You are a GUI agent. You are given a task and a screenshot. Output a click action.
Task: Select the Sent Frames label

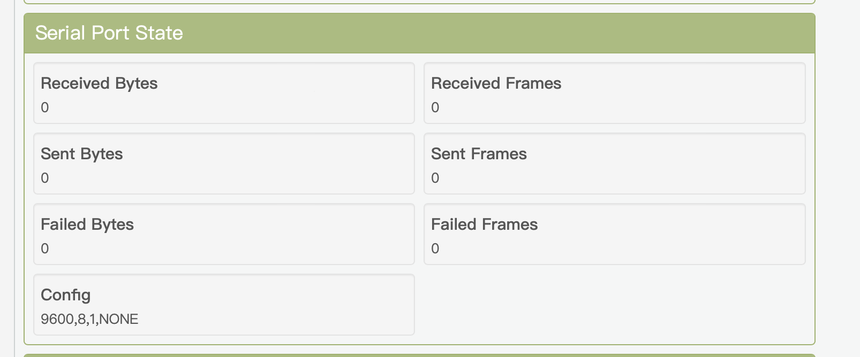[479, 154]
